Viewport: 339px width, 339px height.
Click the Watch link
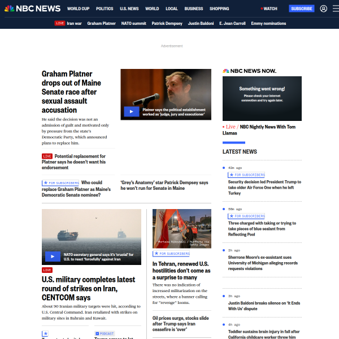[x=269, y=8]
